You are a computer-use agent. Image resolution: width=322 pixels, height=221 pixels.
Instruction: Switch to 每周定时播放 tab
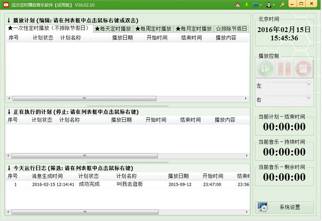153,28
